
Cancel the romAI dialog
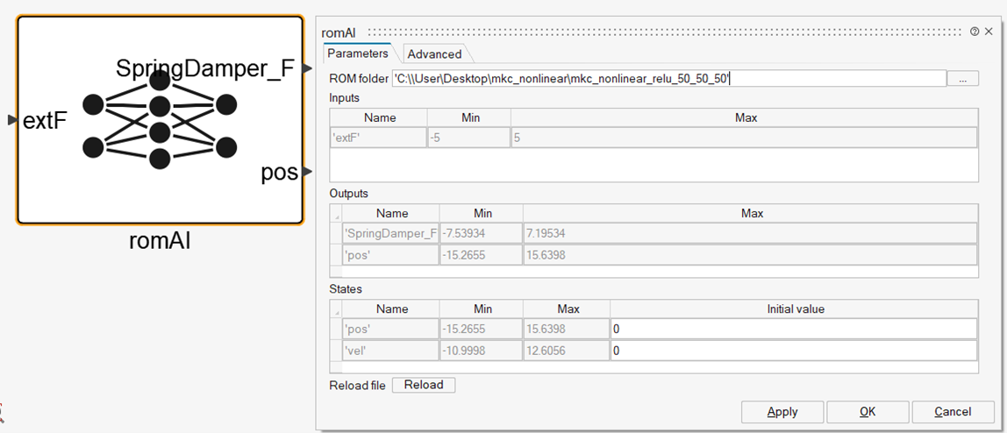(x=952, y=412)
